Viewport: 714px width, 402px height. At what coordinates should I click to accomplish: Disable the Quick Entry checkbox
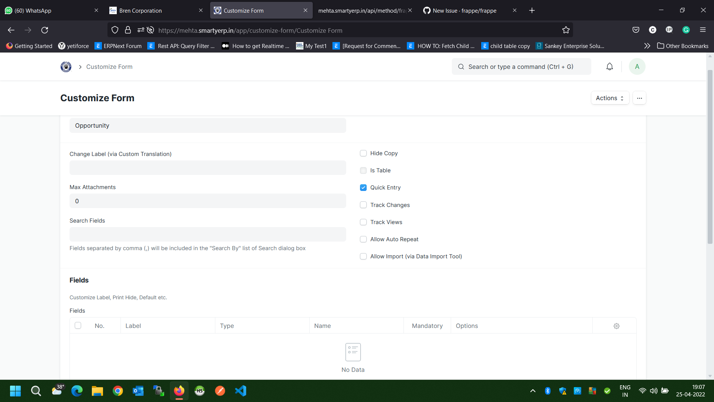tap(363, 188)
